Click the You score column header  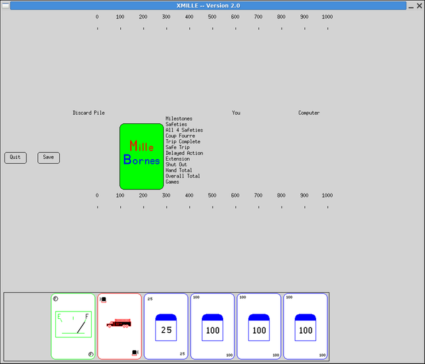point(236,113)
